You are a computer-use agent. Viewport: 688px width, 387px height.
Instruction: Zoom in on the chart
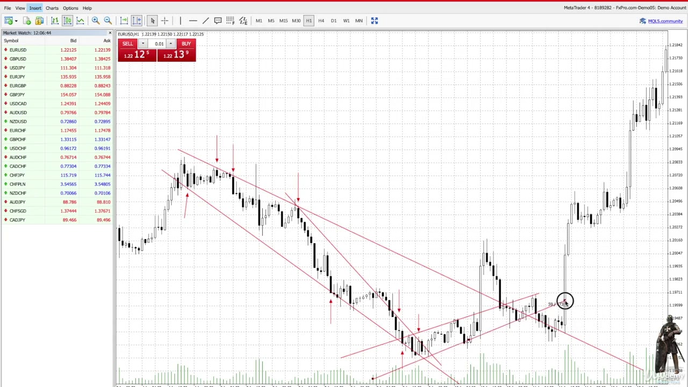pos(95,20)
